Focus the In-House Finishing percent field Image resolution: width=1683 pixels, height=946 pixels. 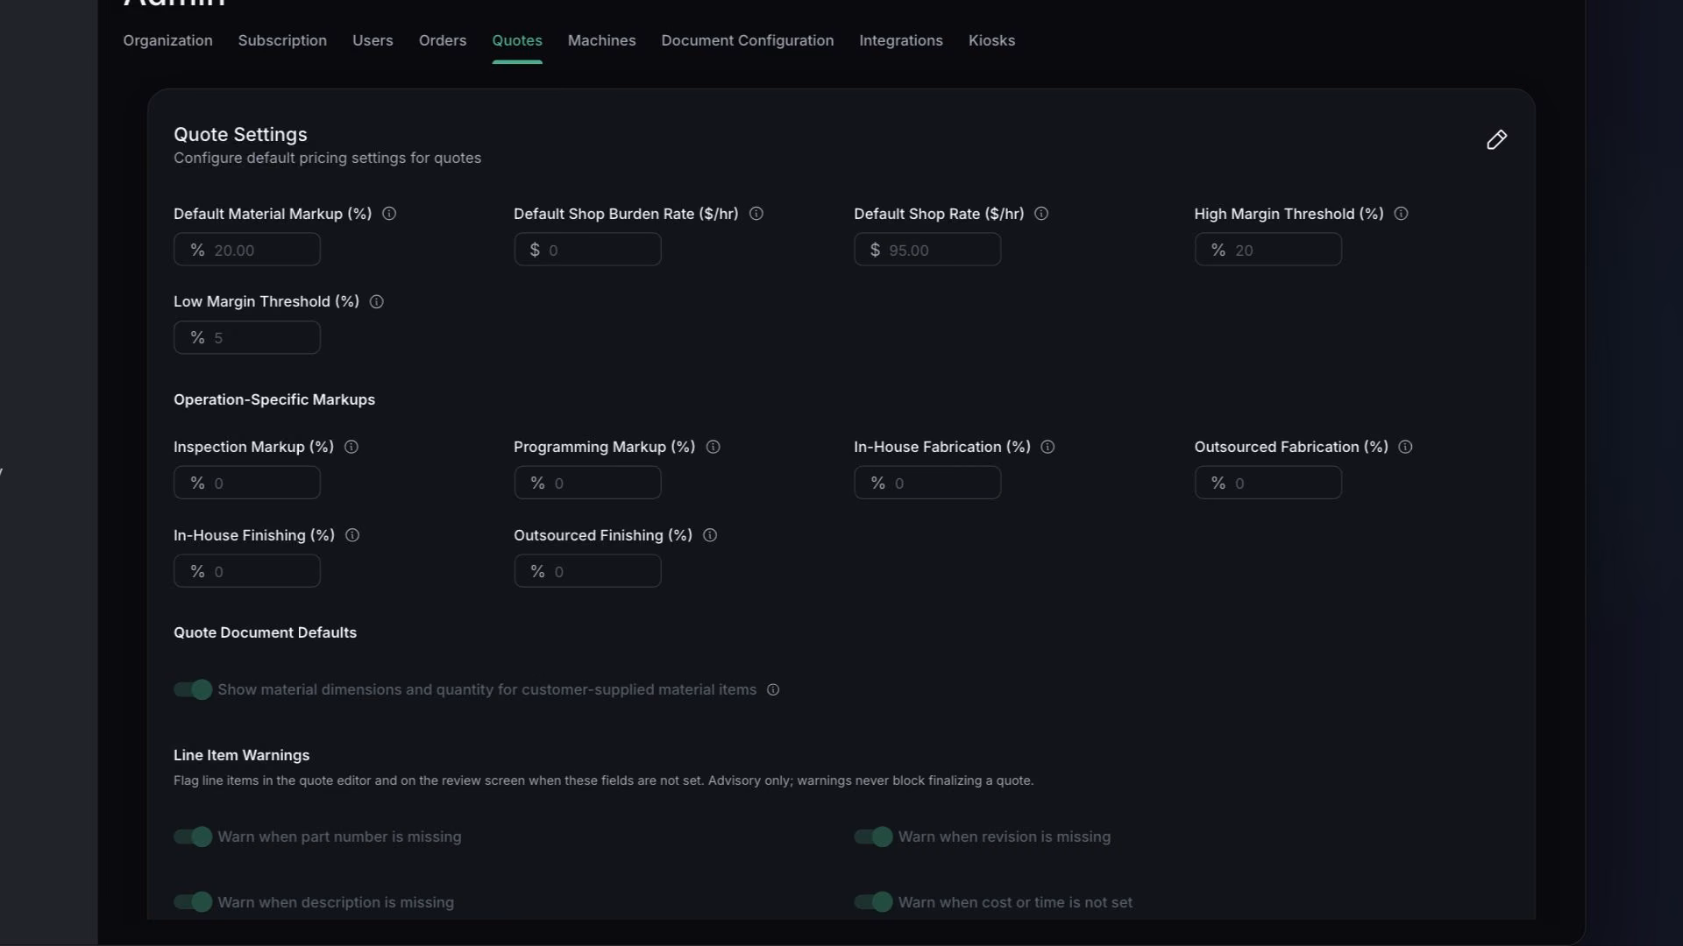coord(247,571)
